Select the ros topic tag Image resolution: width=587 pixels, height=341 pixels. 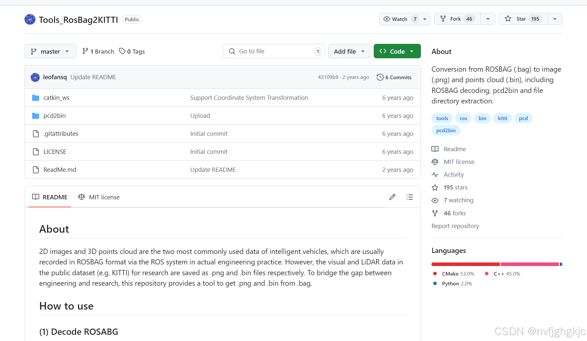tap(463, 118)
